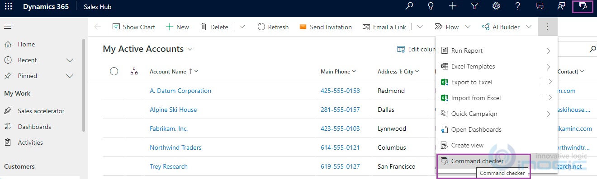Click the advanced find funnel icon

474,6
